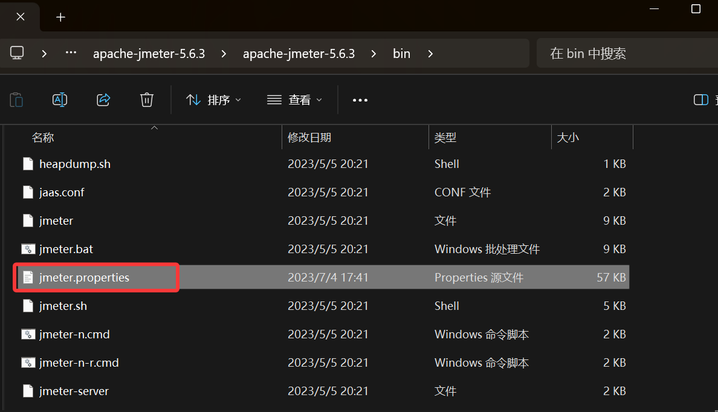Expand chevron after second apache-jmeter-5.6.3
718x412 pixels.
pyautogui.click(x=374, y=54)
